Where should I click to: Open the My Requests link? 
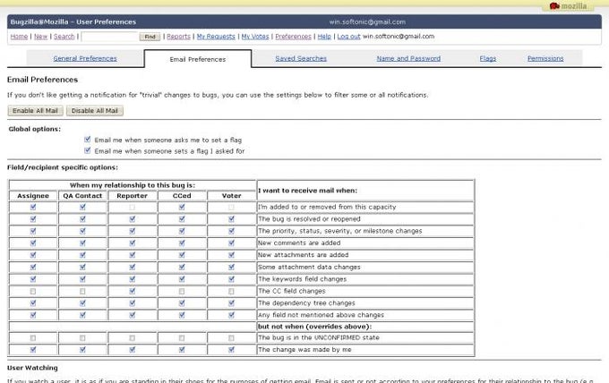[216, 37]
